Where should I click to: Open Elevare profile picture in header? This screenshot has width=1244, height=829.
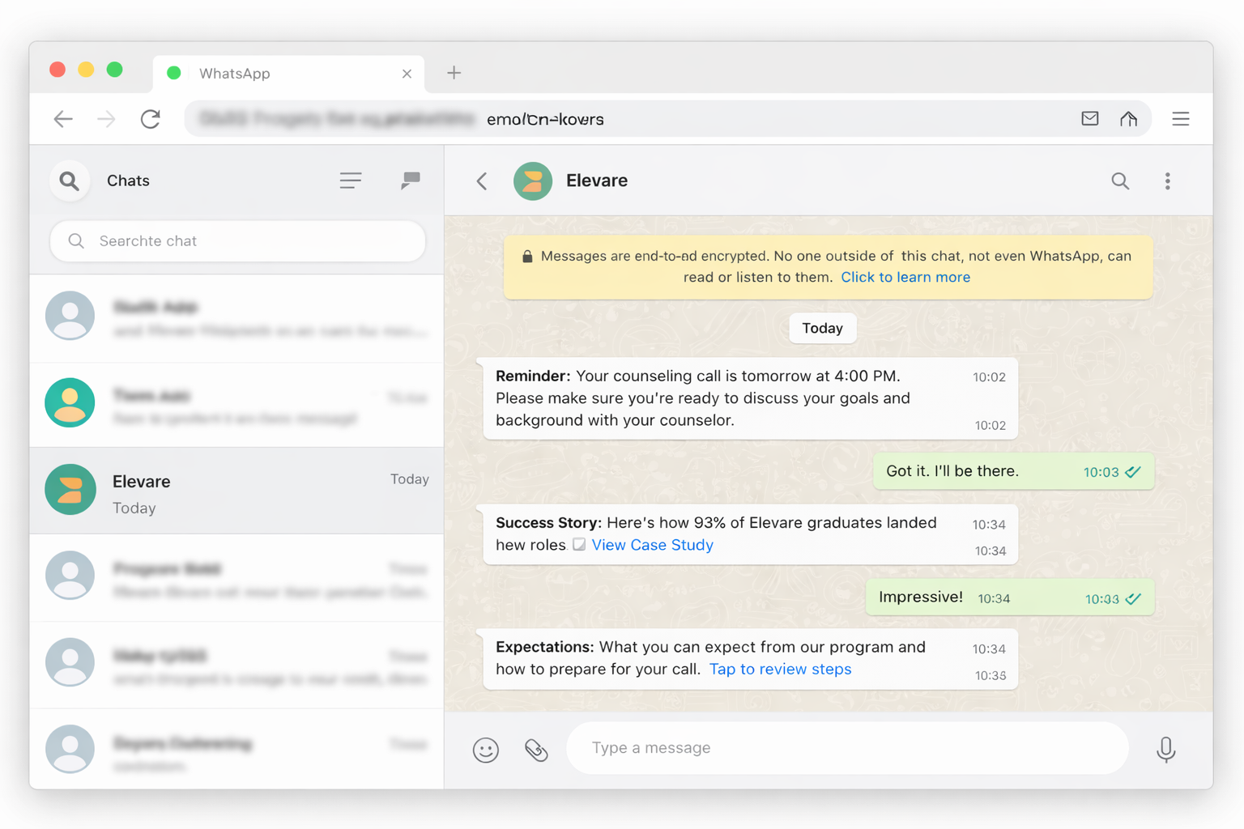pyautogui.click(x=533, y=181)
